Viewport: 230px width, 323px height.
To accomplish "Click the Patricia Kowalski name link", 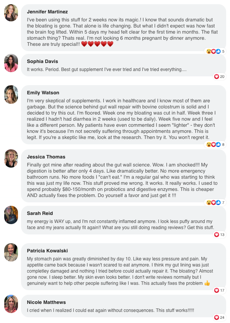I will 47,250.
